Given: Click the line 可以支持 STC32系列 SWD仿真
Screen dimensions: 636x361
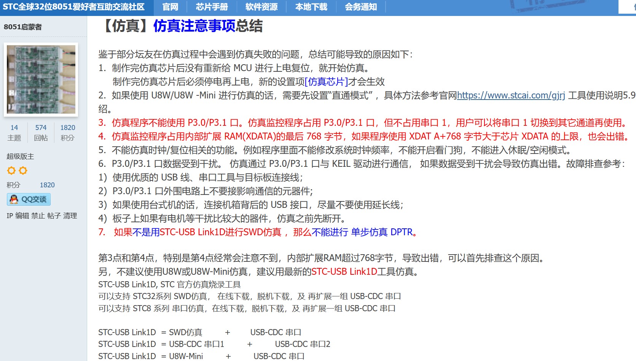Looking at the screenshot, I should pos(250,296).
